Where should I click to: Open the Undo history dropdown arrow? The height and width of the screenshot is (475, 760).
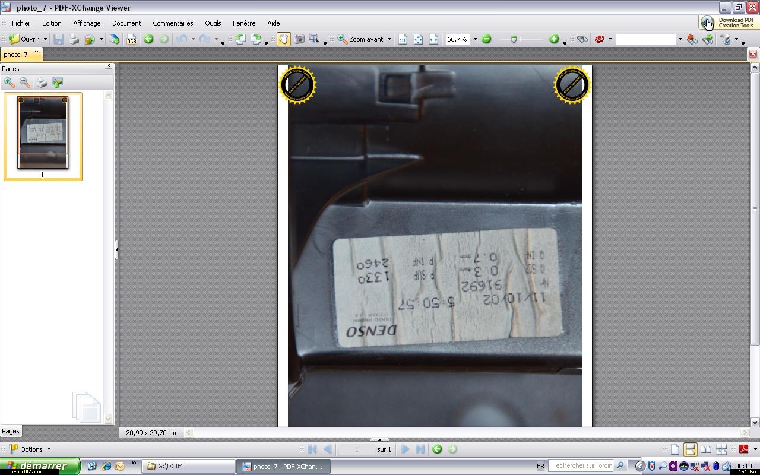tap(193, 39)
